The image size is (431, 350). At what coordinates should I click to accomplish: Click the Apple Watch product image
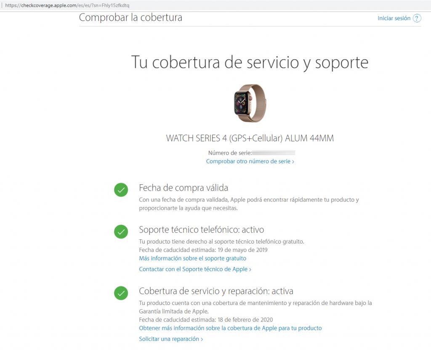pos(250,103)
